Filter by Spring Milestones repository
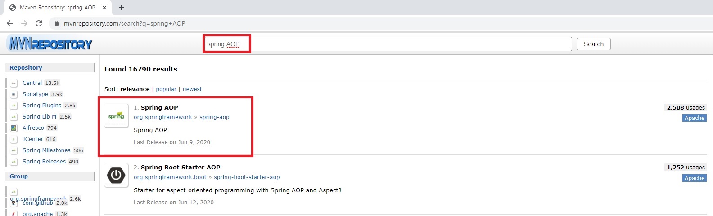Screen dimensions: 713x216 click(46, 150)
